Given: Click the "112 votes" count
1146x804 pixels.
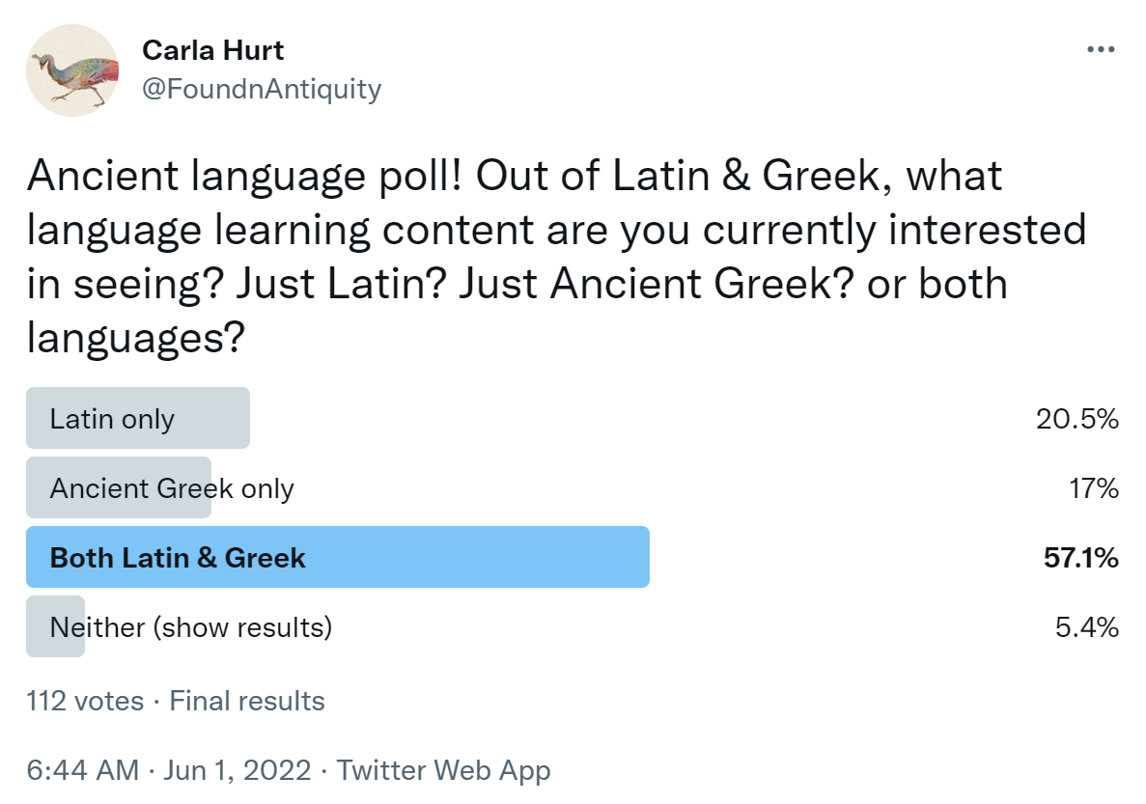Looking at the screenshot, I should [85, 701].
